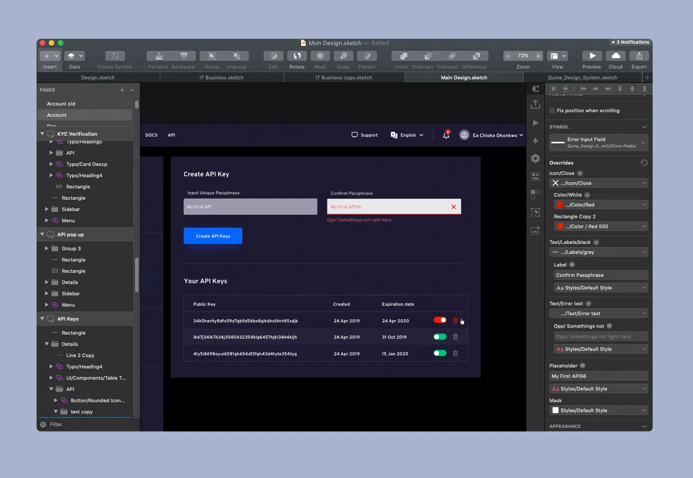Delete the first API key with red trash icon
Screen dimensions: 693x478
click(455, 321)
